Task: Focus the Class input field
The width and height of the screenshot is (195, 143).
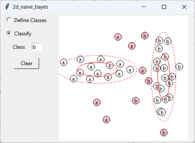Action: click(37, 47)
